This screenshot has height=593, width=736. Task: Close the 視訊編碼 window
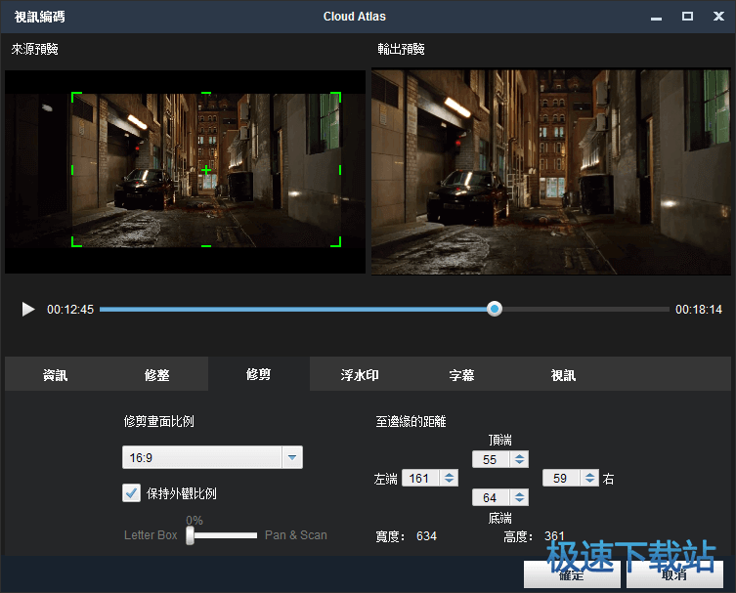[718, 17]
